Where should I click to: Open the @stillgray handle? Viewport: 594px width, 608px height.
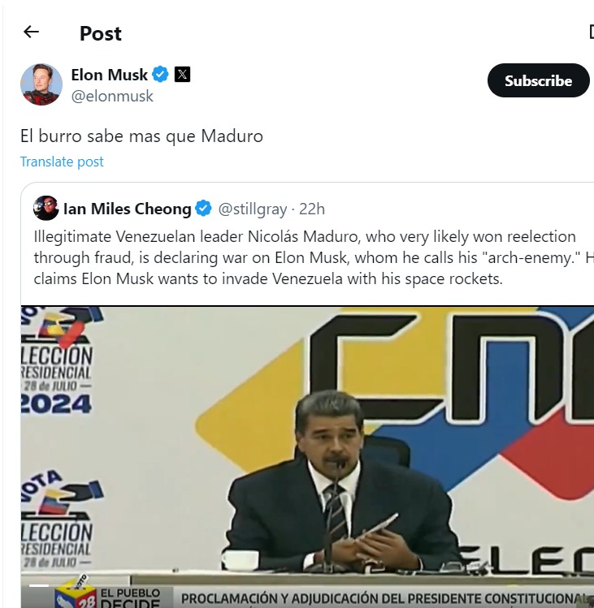point(253,209)
